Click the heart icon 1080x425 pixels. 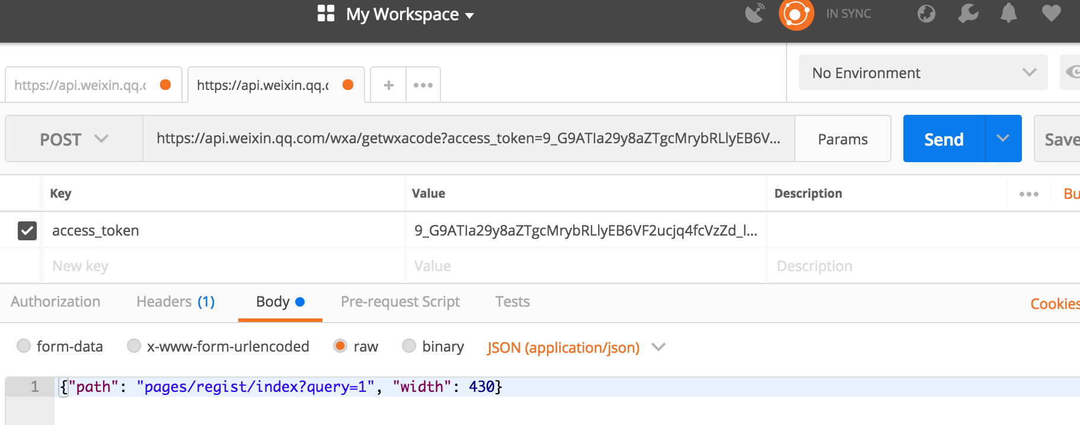[x=1052, y=13]
